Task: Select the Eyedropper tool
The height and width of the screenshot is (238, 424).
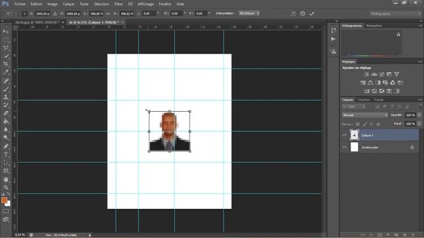Action: click(6, 72)
